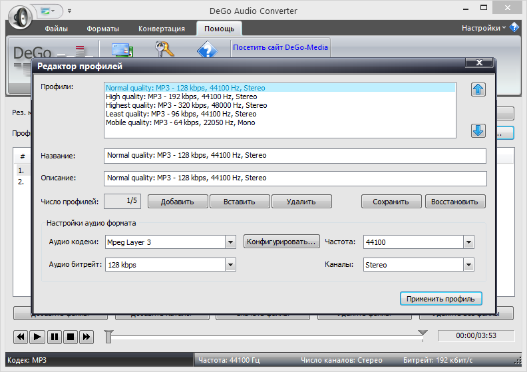Click the speaker application logo button
Image resolution: width=527 pixels, height=372 pixels.
pyautogui.click(x=20, y=17)
